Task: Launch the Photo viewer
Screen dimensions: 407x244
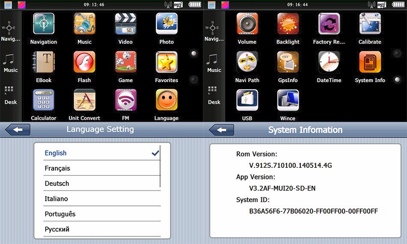Action: pyautogui.click(x=167, y=24)
